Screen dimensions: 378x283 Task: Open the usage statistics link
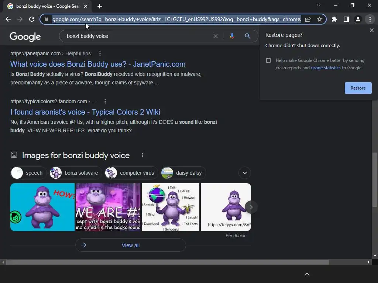tap(326, 68)
